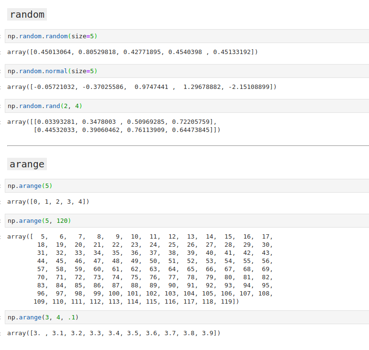Click the output value 0.80529818

click(x=97, y=52)
